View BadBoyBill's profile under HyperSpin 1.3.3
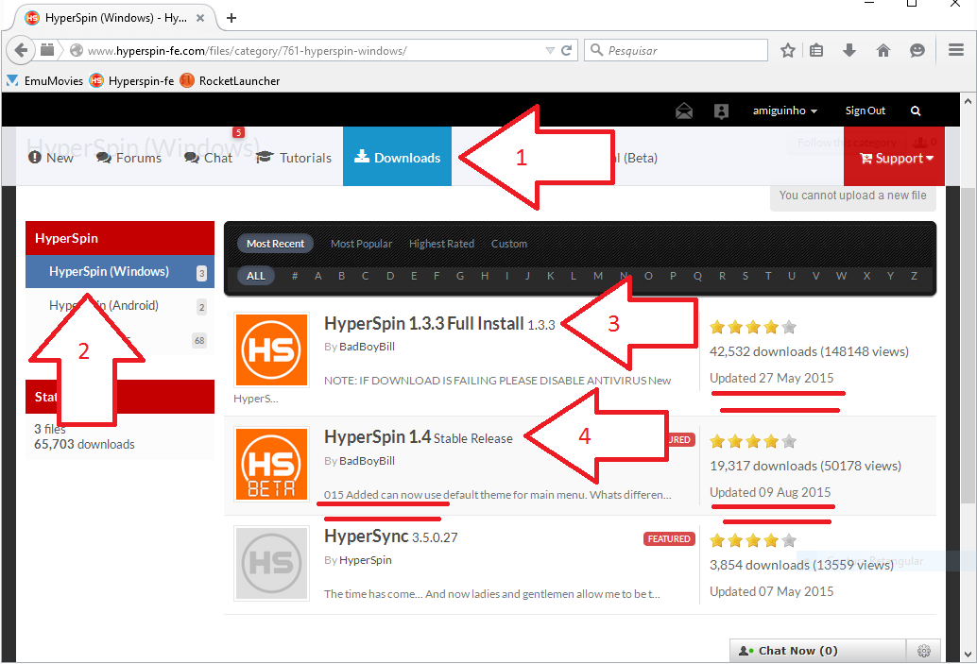This screenshot has height=664, width=977. 367,347
